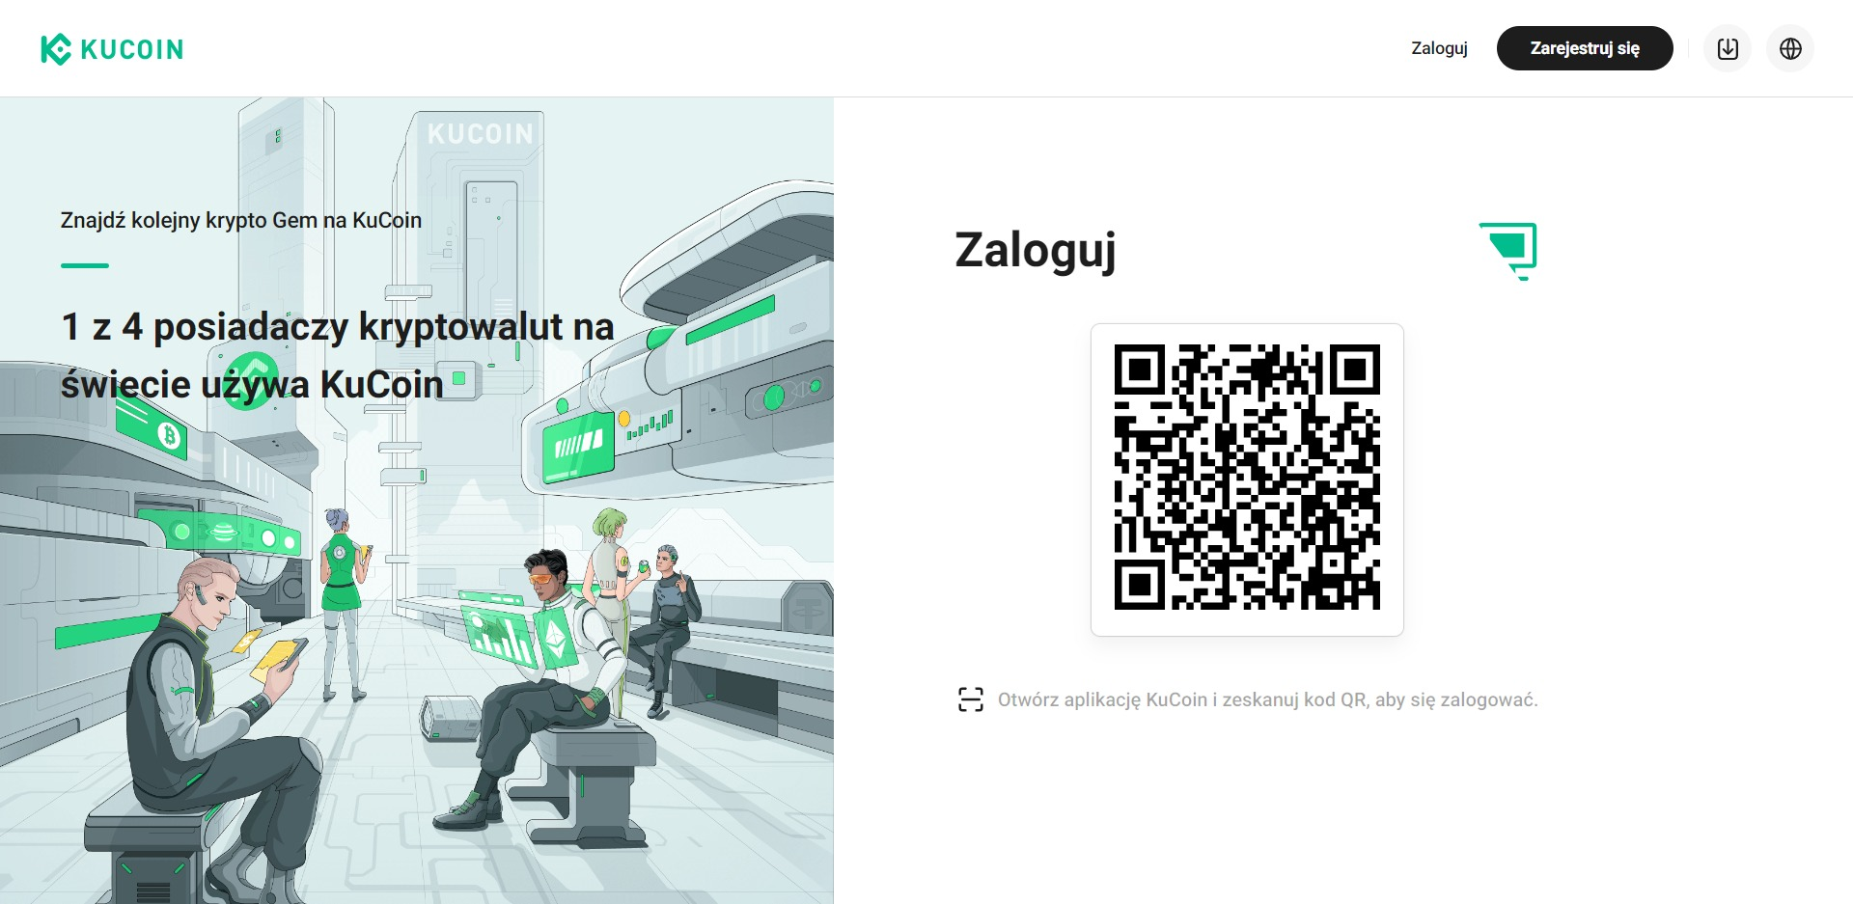Click the Zarejestruj się button

1585,48
